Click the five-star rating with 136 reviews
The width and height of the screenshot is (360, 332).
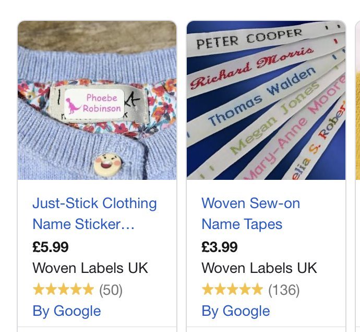click(232, 289)
